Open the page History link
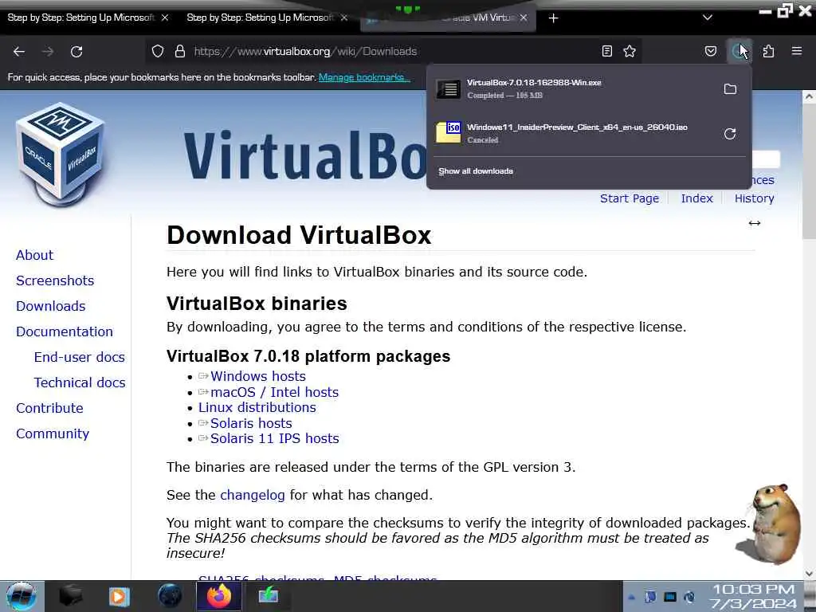 [x=754, y=198]
